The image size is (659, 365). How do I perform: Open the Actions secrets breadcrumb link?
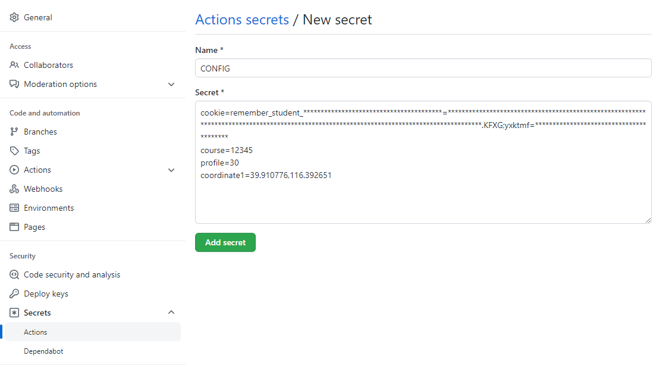click(x=242, y=19)
